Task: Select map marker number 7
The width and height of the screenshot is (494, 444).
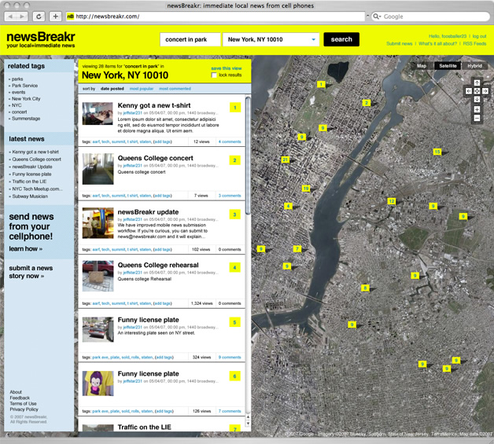Action: pos(297,248)
